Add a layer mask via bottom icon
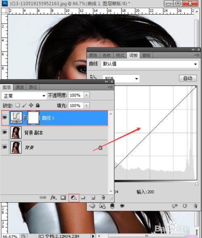The height and width of the screenshot is (238, 202). (x=63, y=197)
